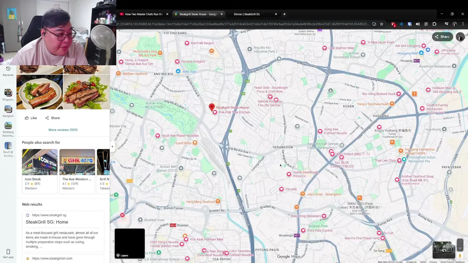Click the Song Kee Fishball Noodle marker
Image resolution: width=468 pixels, height=263 pixels.
click(320, 131)
